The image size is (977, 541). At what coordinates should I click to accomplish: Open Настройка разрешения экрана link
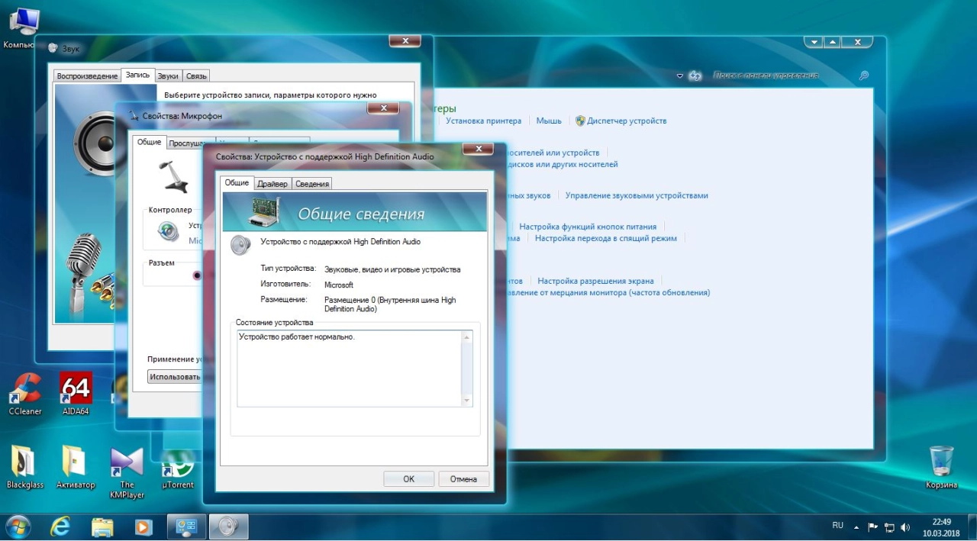(595, 281)
